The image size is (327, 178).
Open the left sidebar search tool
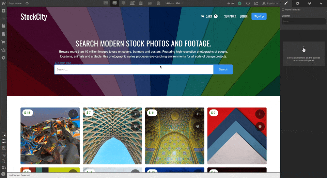click(x=3, y=161)
